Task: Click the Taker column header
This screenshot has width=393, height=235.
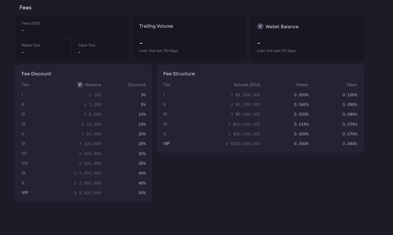Action: click(352, 85)
